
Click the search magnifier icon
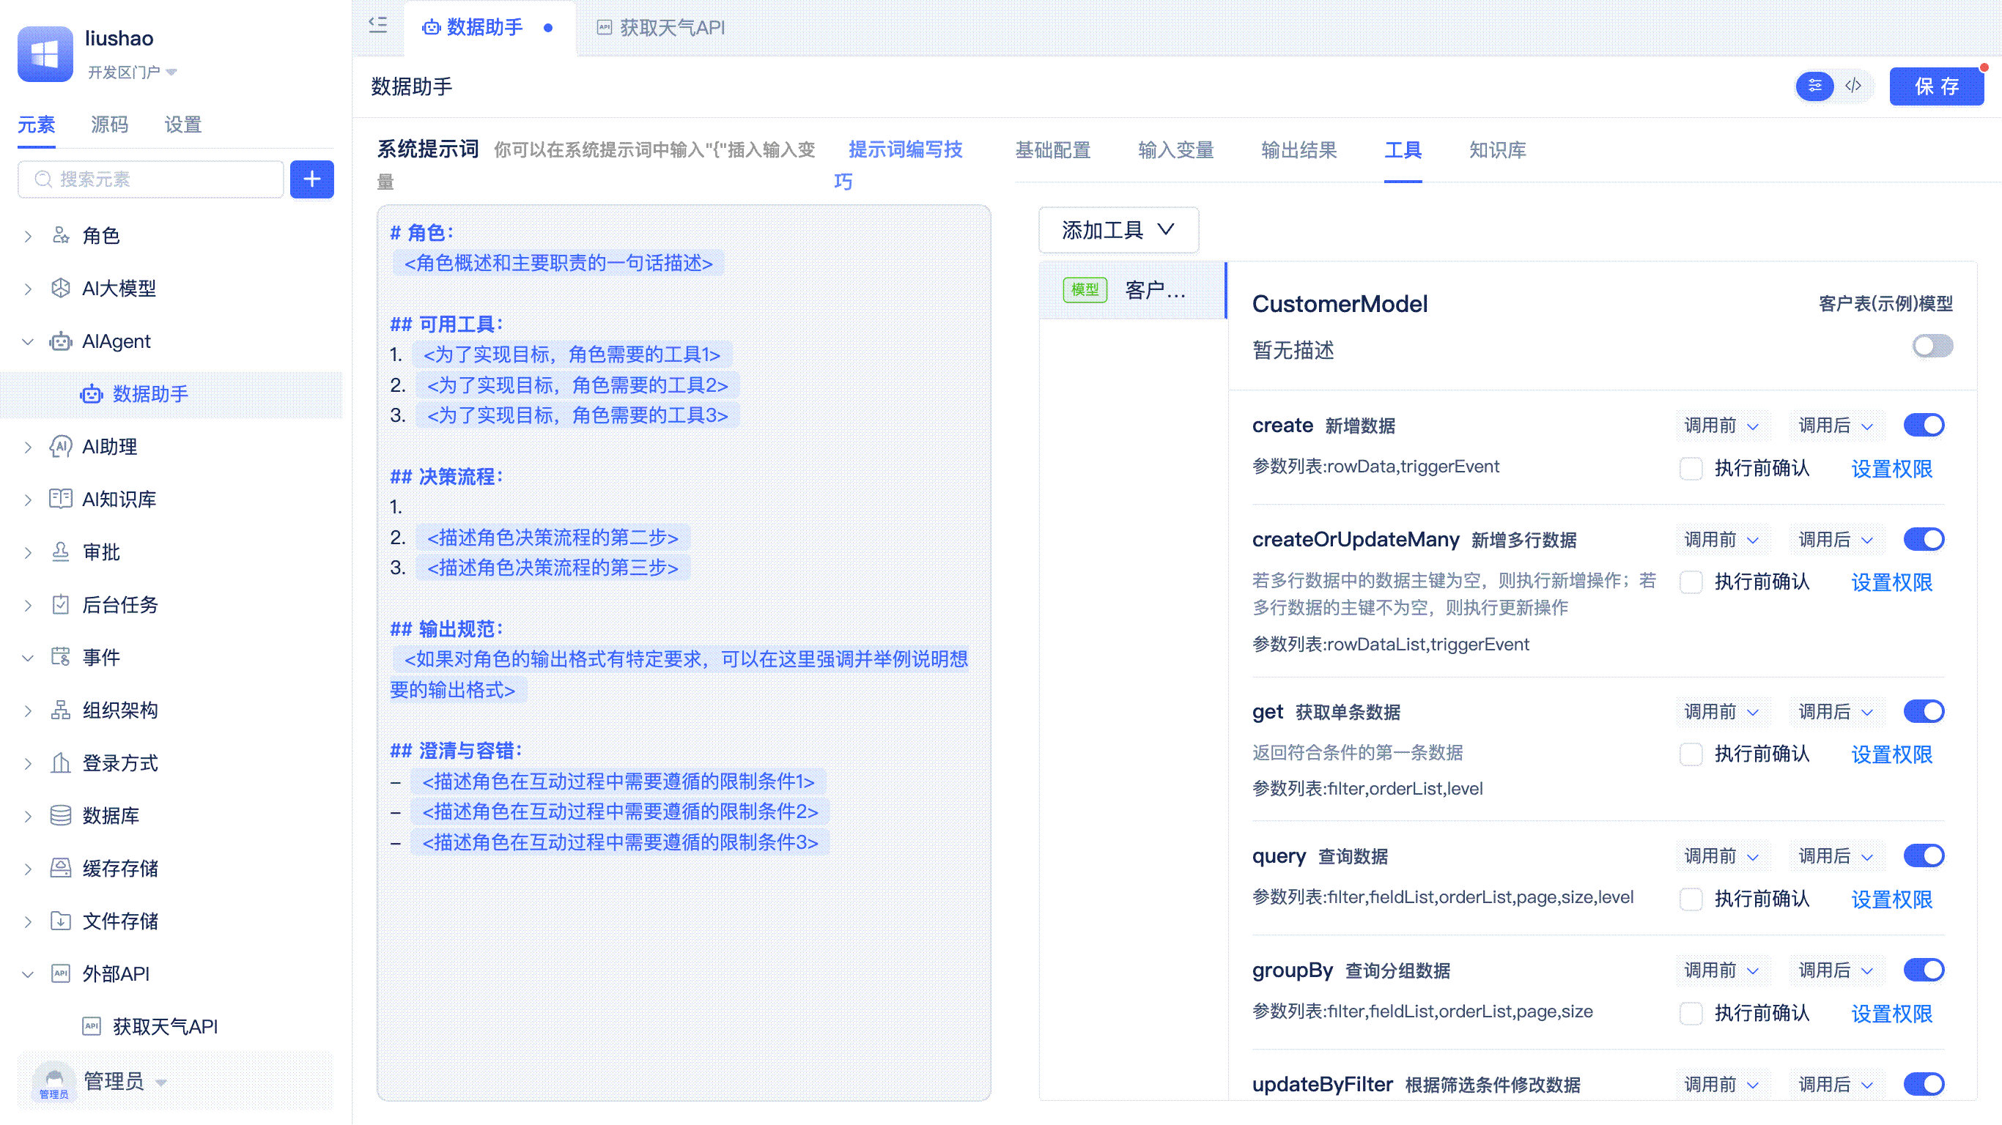pyautogui.click(x=43, y=179)
